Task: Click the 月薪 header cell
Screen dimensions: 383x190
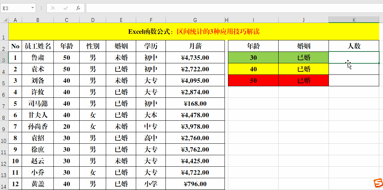Action: pyautogui.click(x=195, y=46)
